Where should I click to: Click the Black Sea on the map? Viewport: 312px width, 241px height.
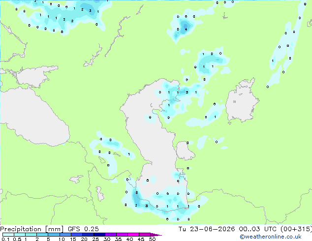tap(35, 118)
